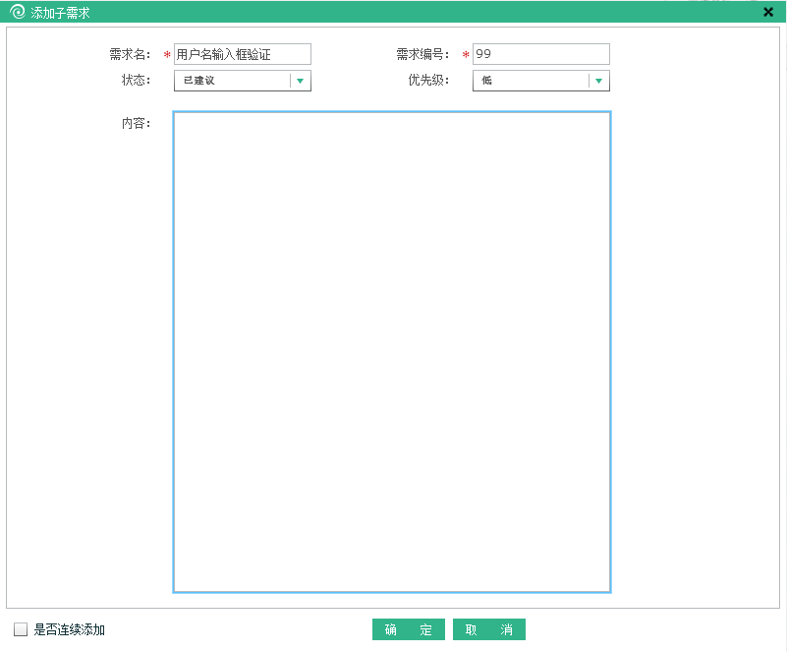Image resolution: width=787 pixels, height=652 pixels.
Task: Close the 添加子需求 dialog
Action: click(768, 12)
